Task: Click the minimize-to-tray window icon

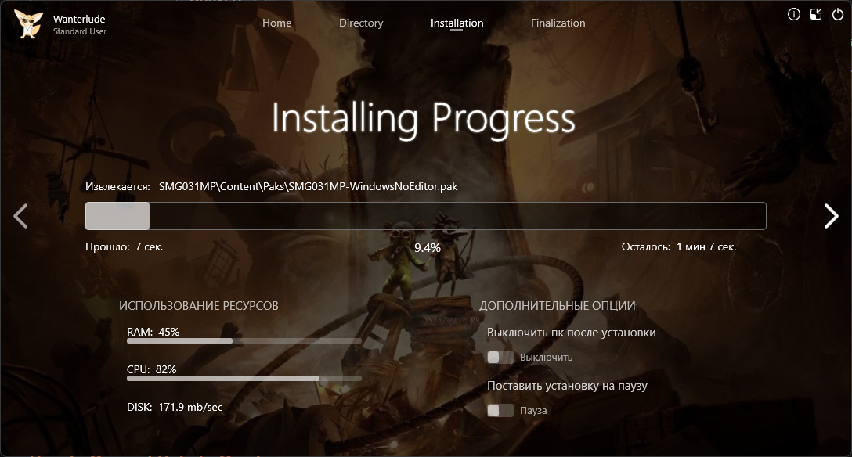Action: click(x=816, y=14)
